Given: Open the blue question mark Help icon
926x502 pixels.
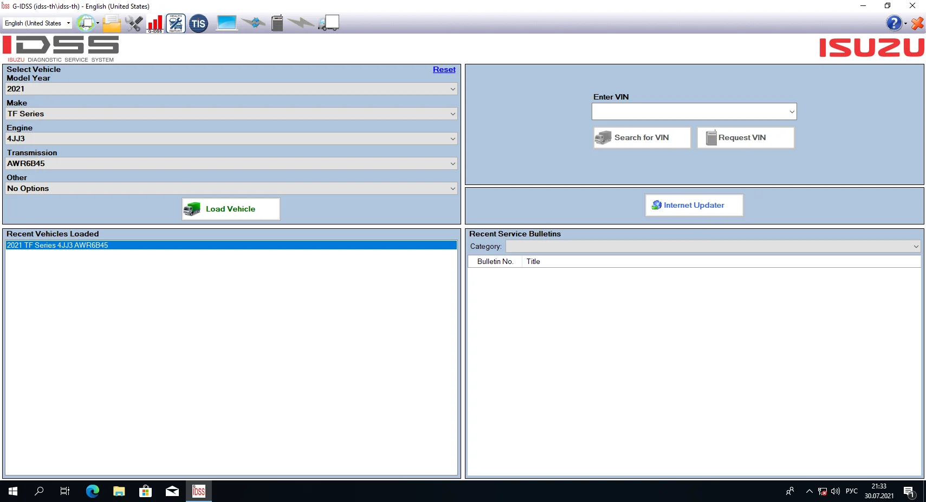Looking at the screenshot, I should click(893, 23).
